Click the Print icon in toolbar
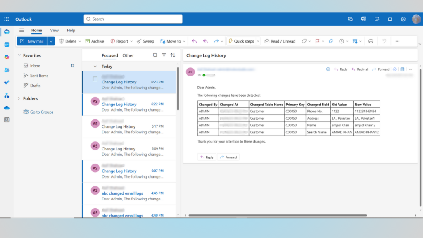This screenshot has height=238, width=423. [x=371, y=41]
